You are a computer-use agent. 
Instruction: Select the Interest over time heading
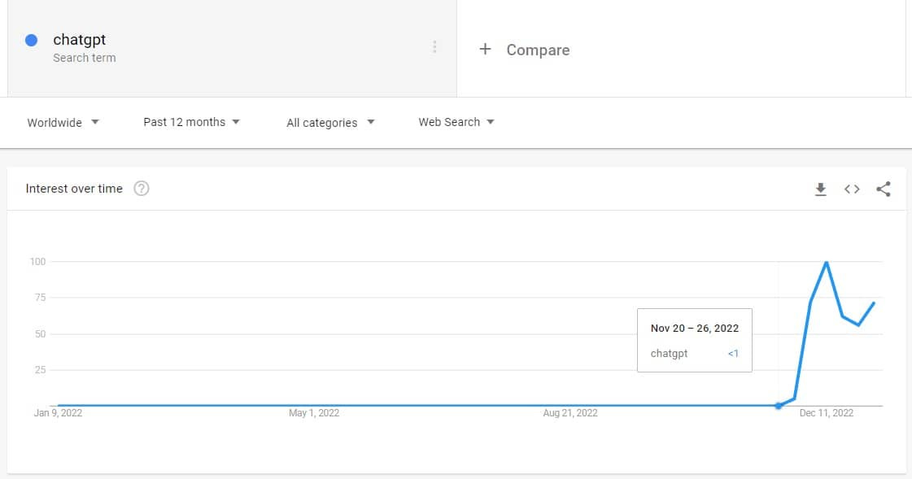tap(72, 188)
